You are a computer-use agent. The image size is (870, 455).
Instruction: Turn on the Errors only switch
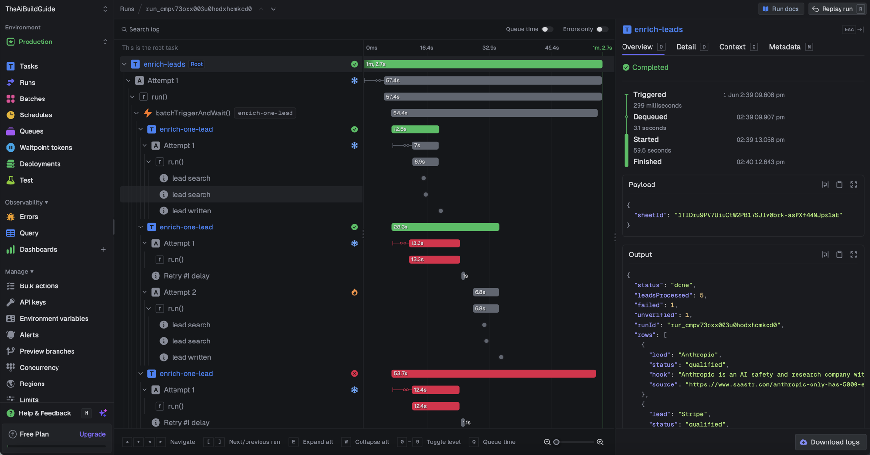[602, 29]
